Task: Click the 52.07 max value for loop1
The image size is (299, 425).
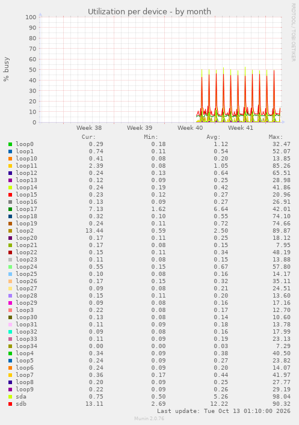Action: pyautogui.click(x=282, y=151)
